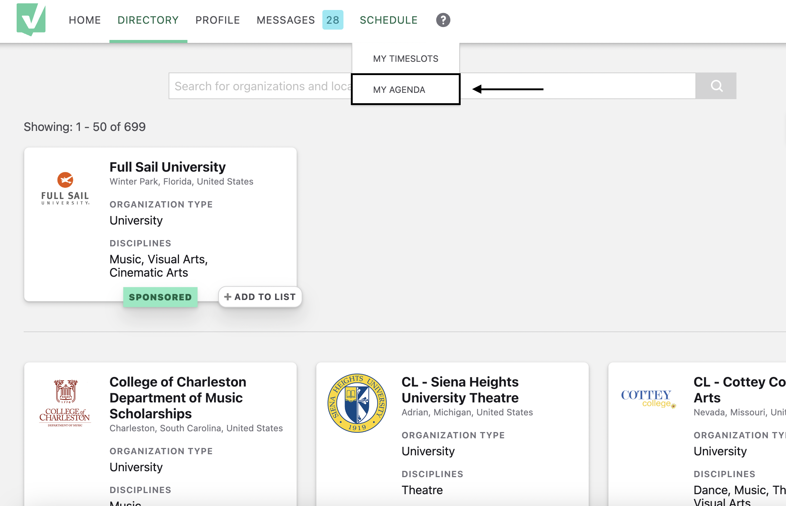Focus the organization search field
Viewport: 786px width, 506px height.
(432, 86)
